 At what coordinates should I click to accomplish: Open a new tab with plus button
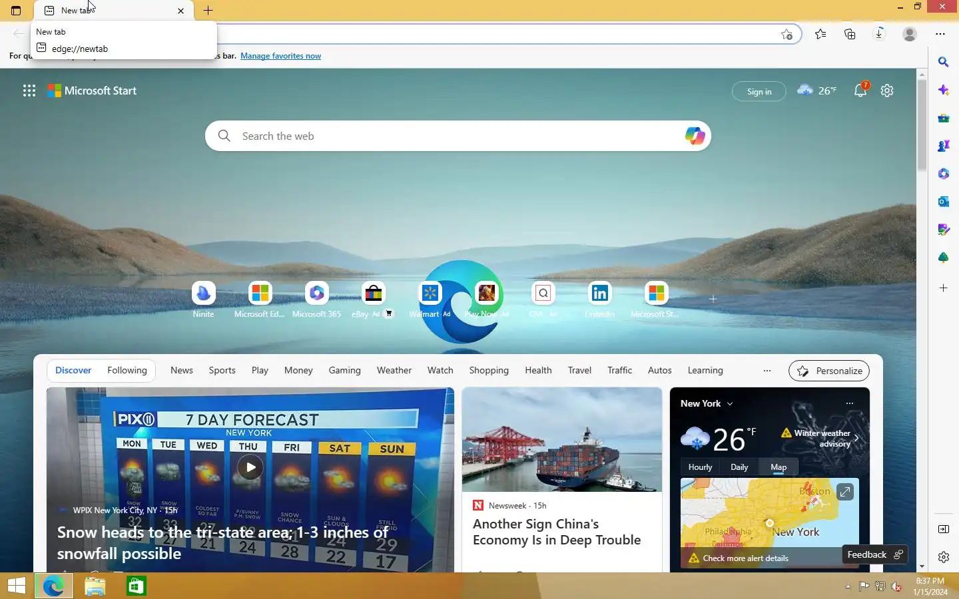coord(208,11)
